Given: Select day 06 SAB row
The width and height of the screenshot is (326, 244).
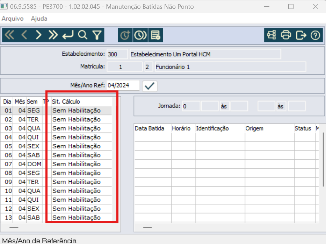Looking at the screenshot, I should pyautogui.click(x=56, y=155).
